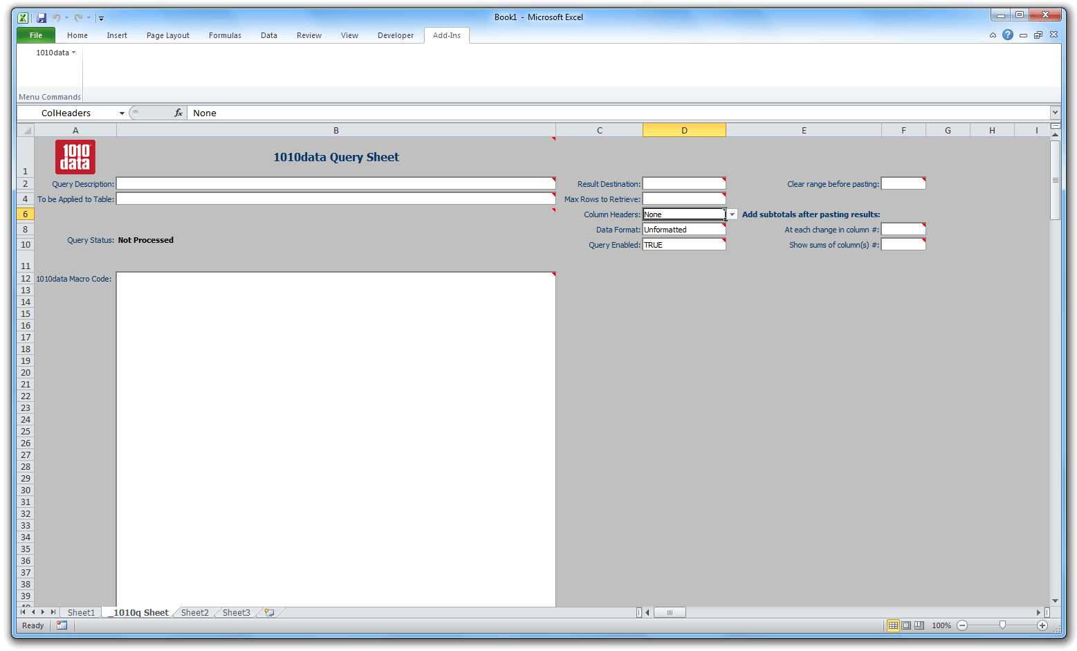1077x651 pixels.
Task: Switch to the Insert ribbon tab
Action: coord(117,35)
